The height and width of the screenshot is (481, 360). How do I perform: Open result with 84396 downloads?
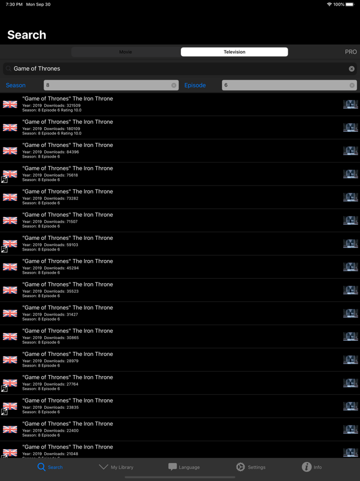pyautogui.click(x=180, y=151)
